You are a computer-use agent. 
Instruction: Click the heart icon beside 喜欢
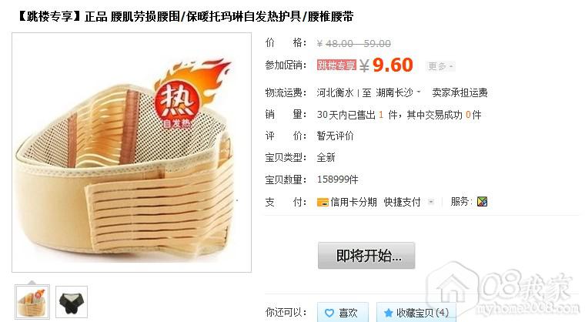[x=329, y=313]
